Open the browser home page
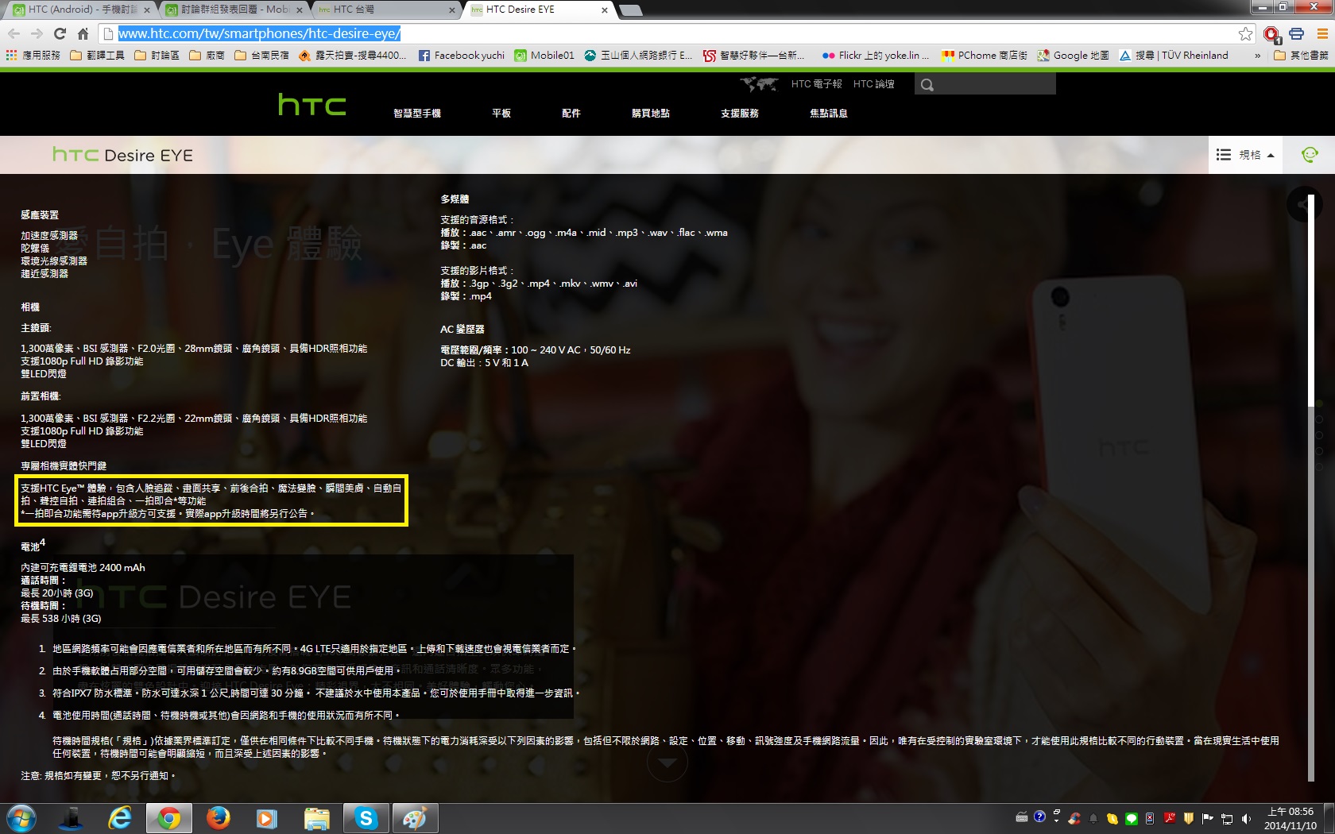1335x834 pixels. [x=83, y=33]
